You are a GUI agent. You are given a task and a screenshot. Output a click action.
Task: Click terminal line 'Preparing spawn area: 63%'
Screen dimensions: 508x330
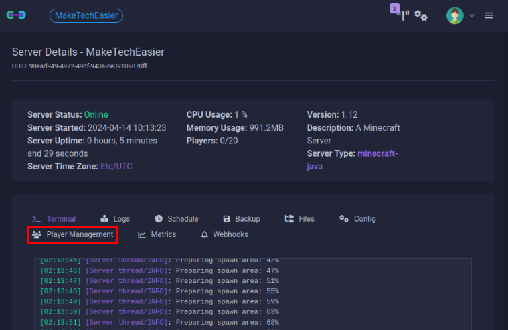coord(160,311)
